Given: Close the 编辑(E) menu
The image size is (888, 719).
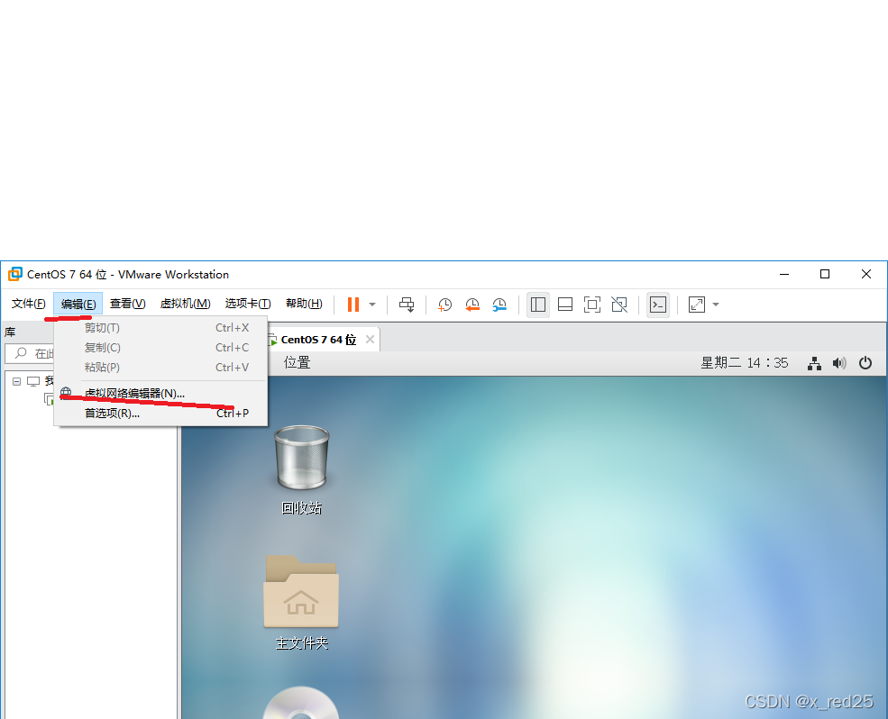Looking at the screenshot, I should click(78, 304).
